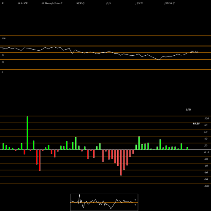Click the MR axis label -40
Image resolution: width=211 pixels, height=211 pixels.
206,166
